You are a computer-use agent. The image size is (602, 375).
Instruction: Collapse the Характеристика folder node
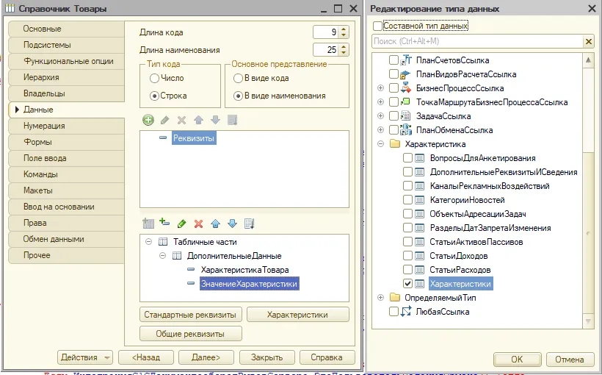tap(380, 144)
